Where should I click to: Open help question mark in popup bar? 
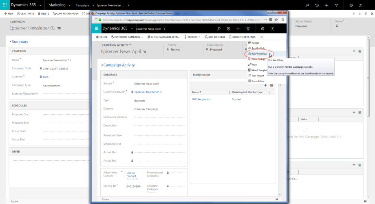coord(272,29)
